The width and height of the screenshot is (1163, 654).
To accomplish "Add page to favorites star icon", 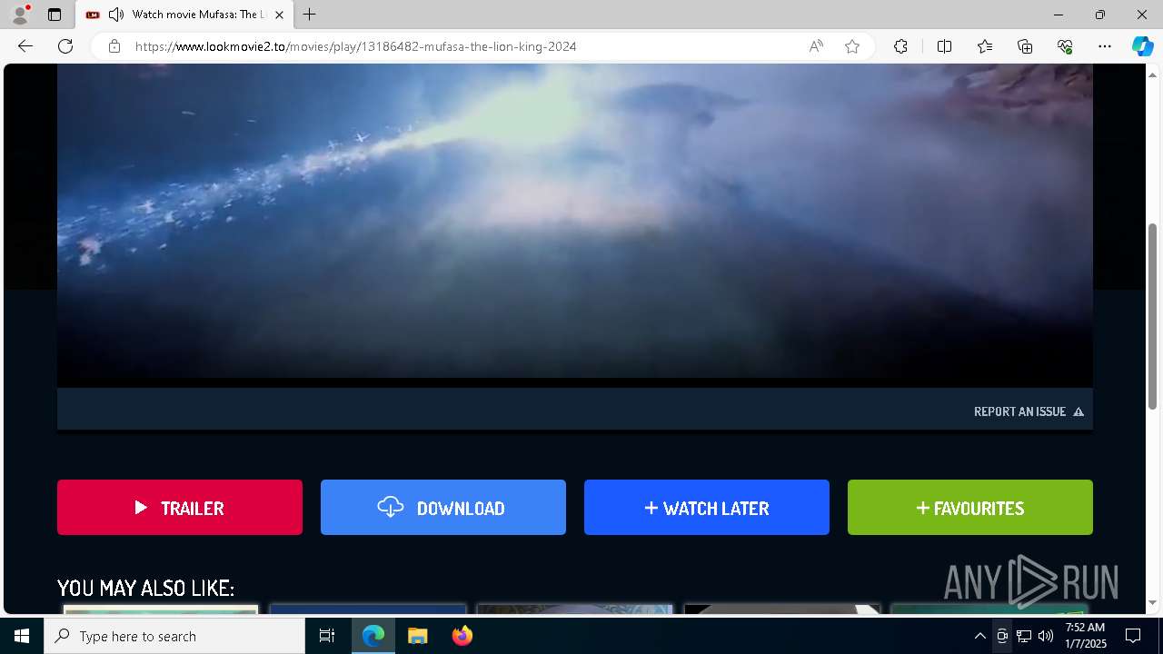I will [852, 46].
